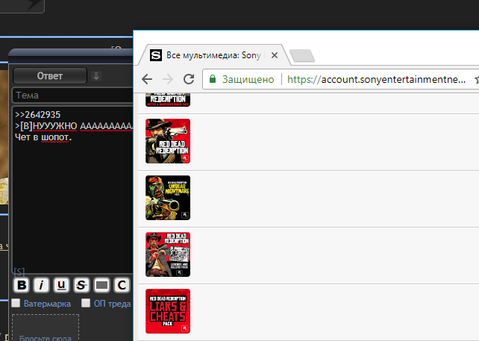Apply bold formatting with B button

tap(22, 285)
